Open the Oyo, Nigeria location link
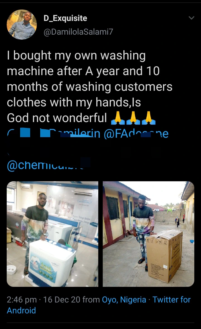This screenshot has height=329, width=201. (124, 300)
